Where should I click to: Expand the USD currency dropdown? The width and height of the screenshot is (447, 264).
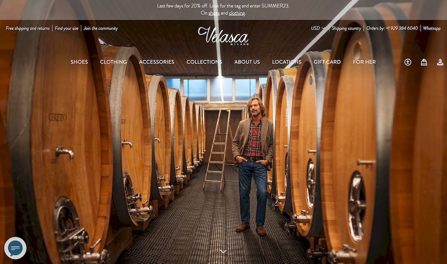pyautogui.click(x=317, y=28)
